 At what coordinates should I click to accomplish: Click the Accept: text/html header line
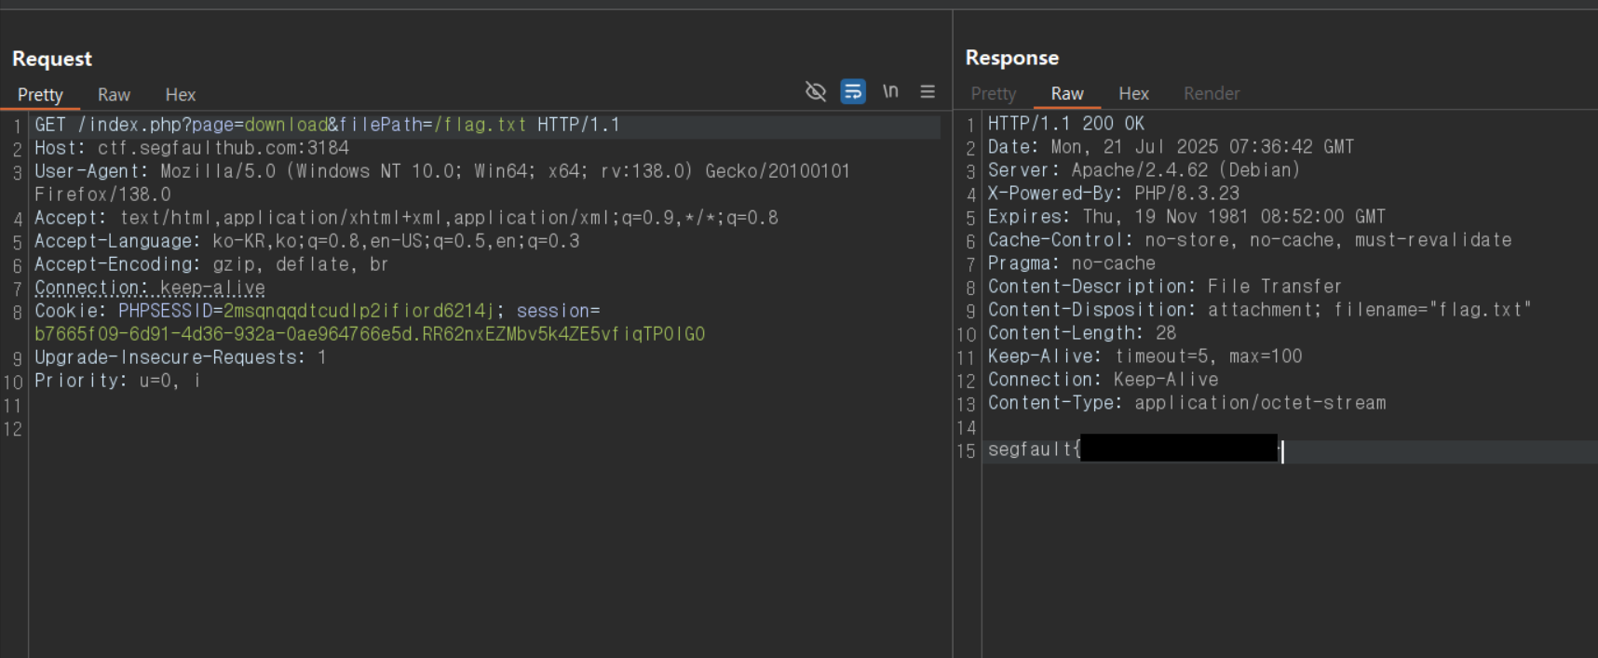coord(406,218)
